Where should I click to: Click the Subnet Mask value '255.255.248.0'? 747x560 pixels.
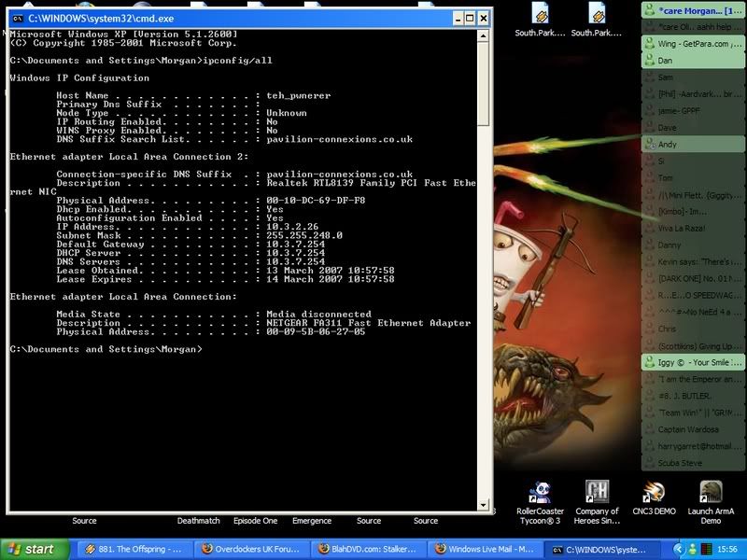304,235
